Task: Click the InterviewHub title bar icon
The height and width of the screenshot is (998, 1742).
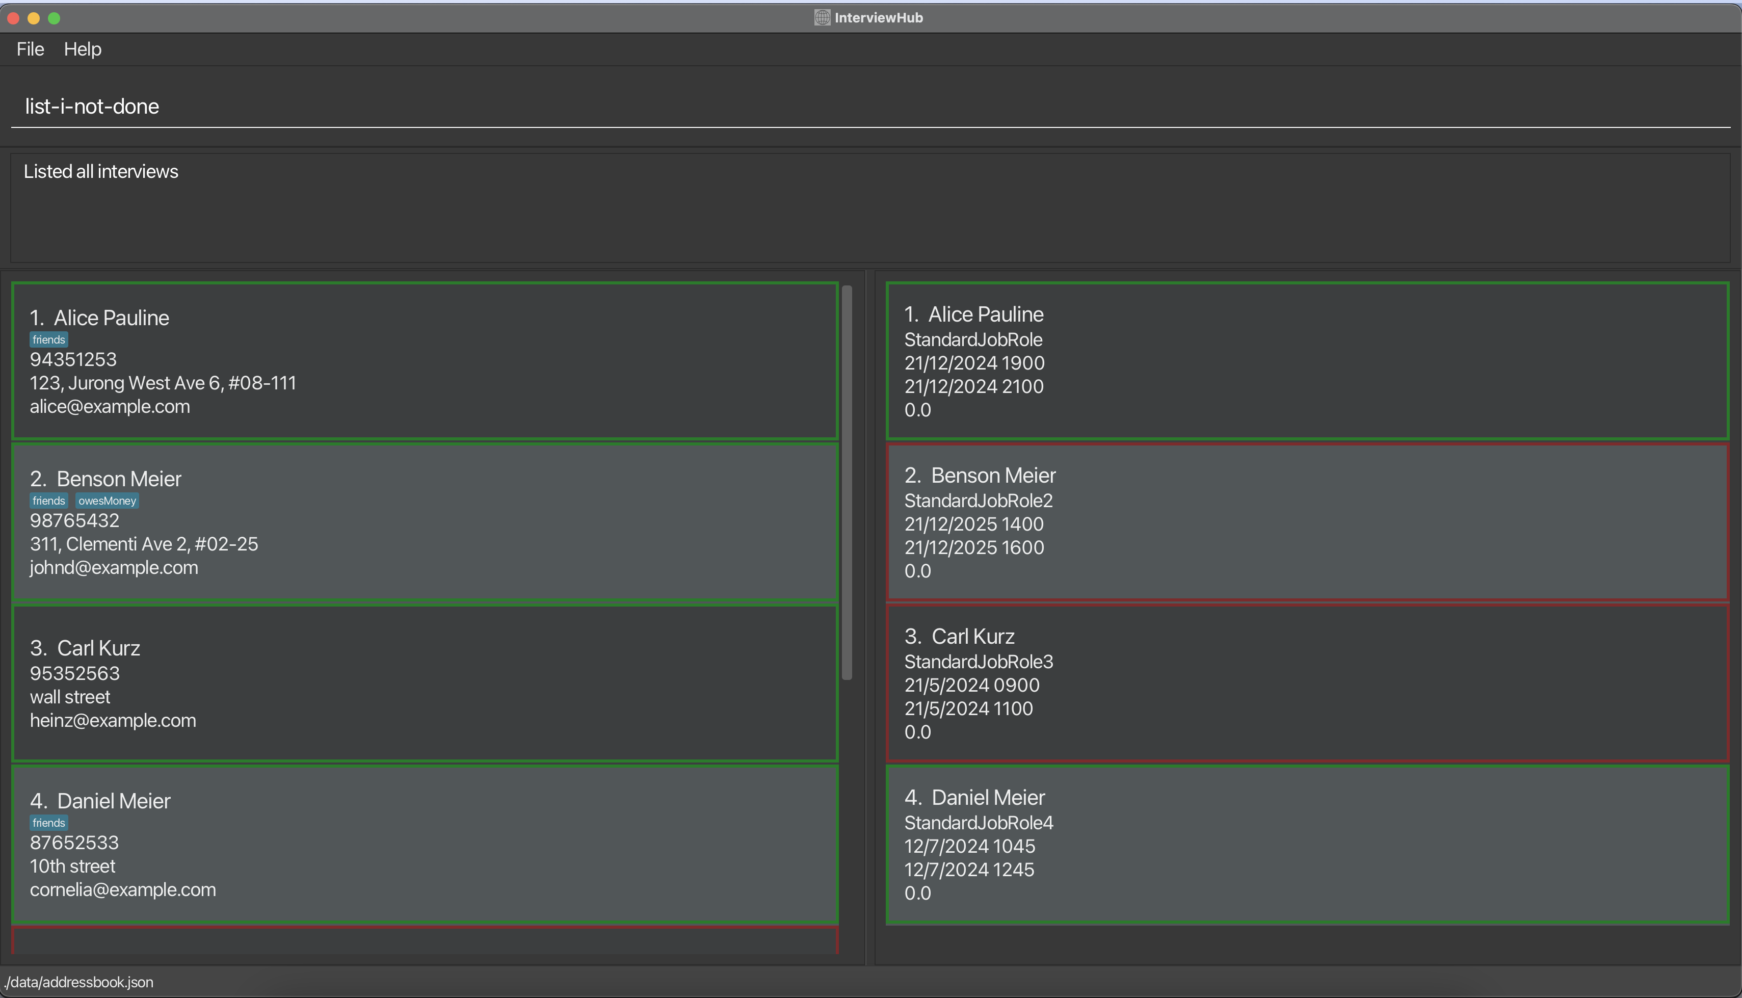Action: pyautogui.click(x=822, y=18)
